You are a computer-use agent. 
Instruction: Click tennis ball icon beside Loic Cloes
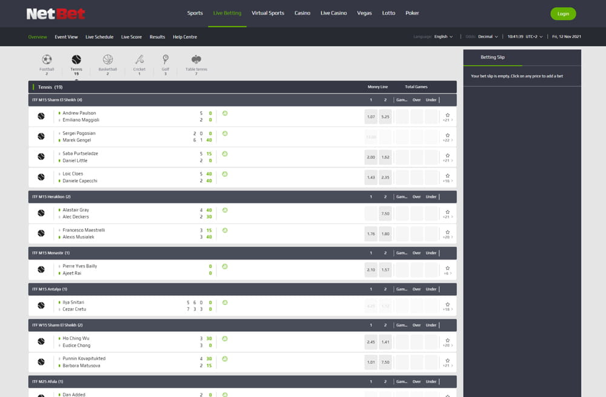pos(41,177)
